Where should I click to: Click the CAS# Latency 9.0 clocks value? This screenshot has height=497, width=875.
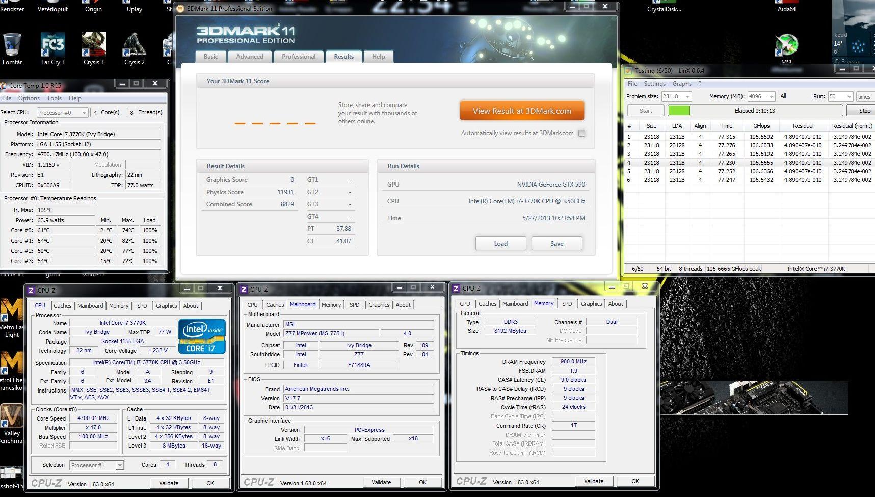click(573, 380)
